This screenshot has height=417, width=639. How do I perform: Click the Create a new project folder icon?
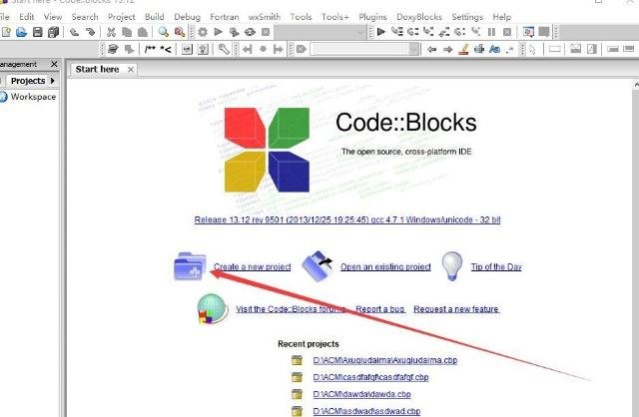tap(189, 267)
